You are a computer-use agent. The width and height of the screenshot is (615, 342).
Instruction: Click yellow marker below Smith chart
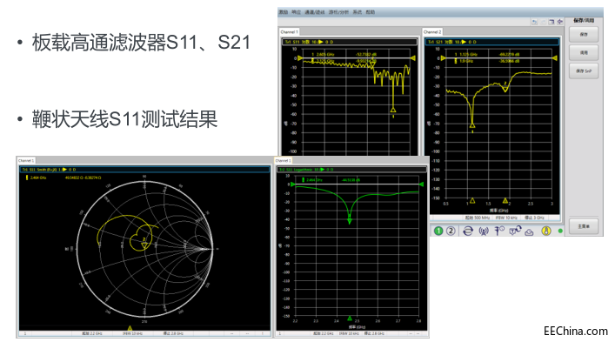point(130,328)
